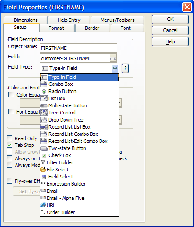This screenshot has width=194, height=227.
Task: Choose Radio Button field type
Action: pyautogui.click(x=80, y=91)
